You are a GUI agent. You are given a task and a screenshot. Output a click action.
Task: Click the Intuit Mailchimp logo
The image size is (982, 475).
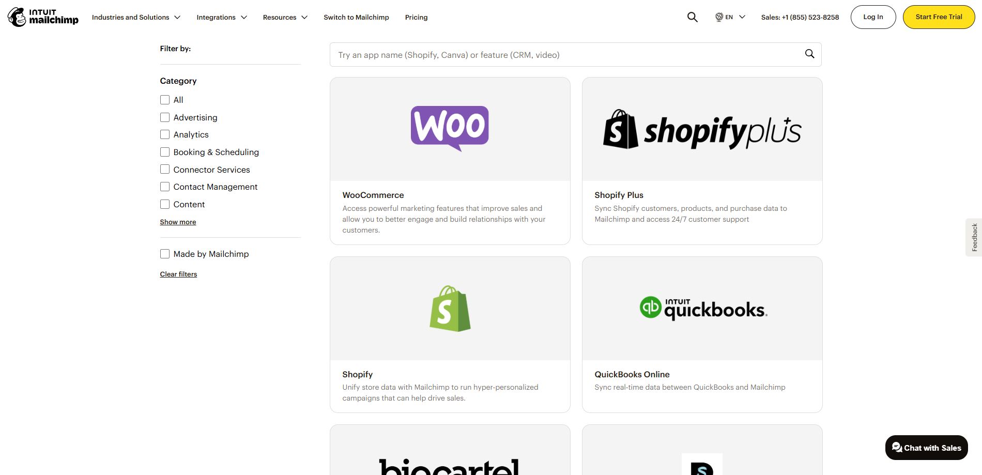43,17
